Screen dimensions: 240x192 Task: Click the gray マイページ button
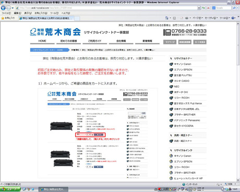point(170,42)
